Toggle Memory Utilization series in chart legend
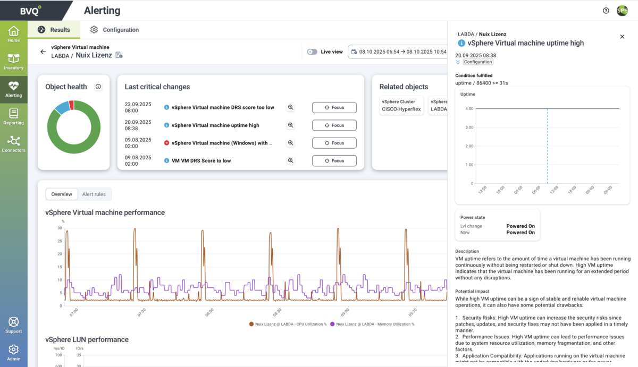 (372, 323)
